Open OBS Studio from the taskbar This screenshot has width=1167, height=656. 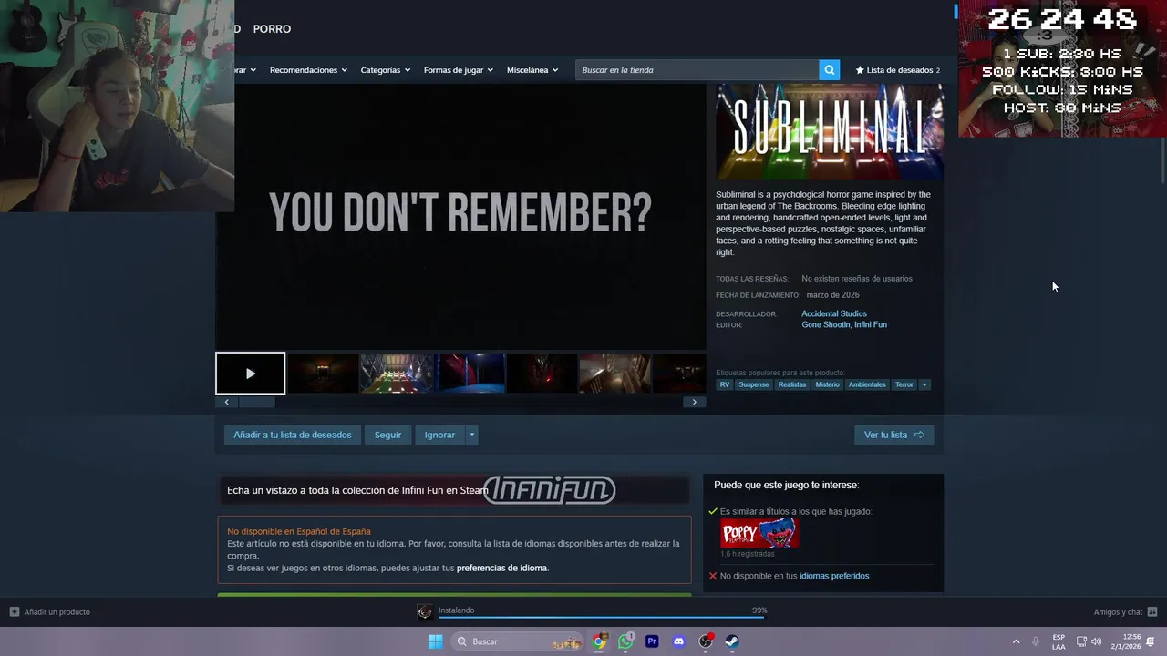click(x=706, y=641)
